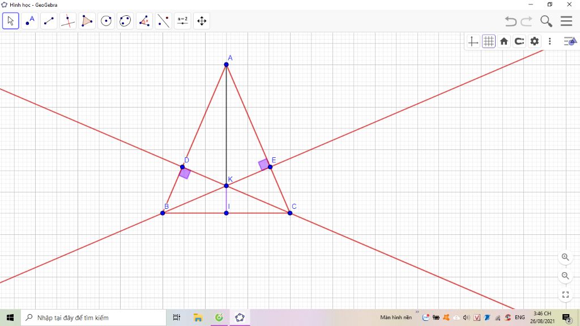
Task: Open Windows Task View
Action: click(x=177, y=318)
